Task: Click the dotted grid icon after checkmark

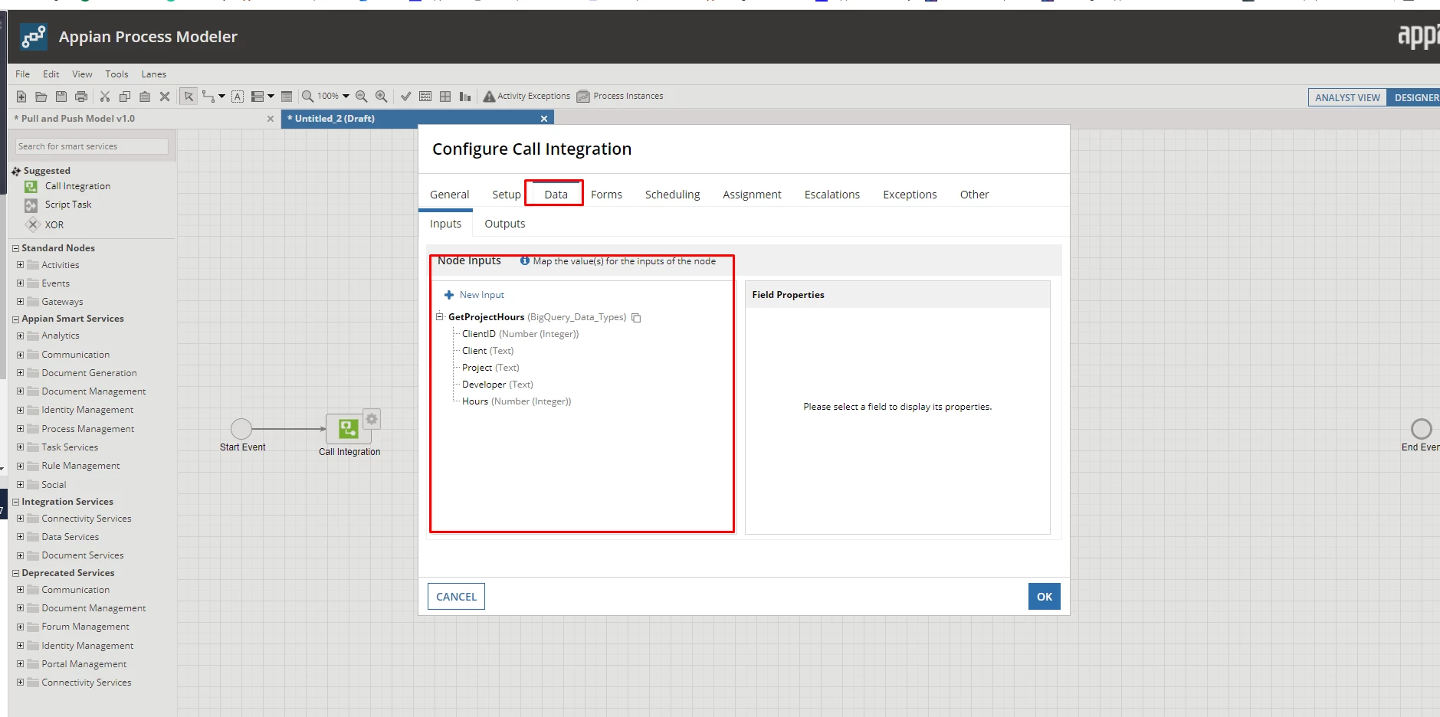Action: pos(425,97)
